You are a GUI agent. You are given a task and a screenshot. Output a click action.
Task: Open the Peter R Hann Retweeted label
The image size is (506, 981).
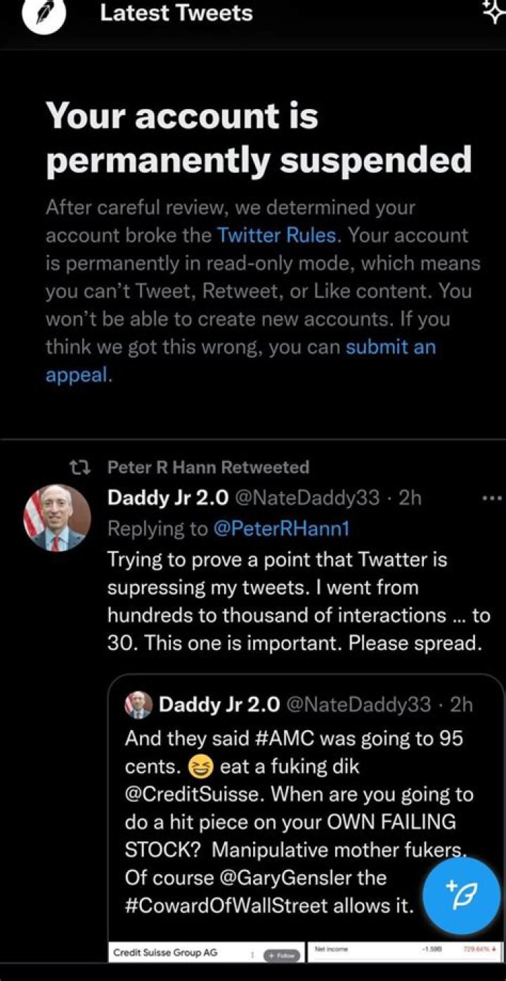(x=208, y=467)
